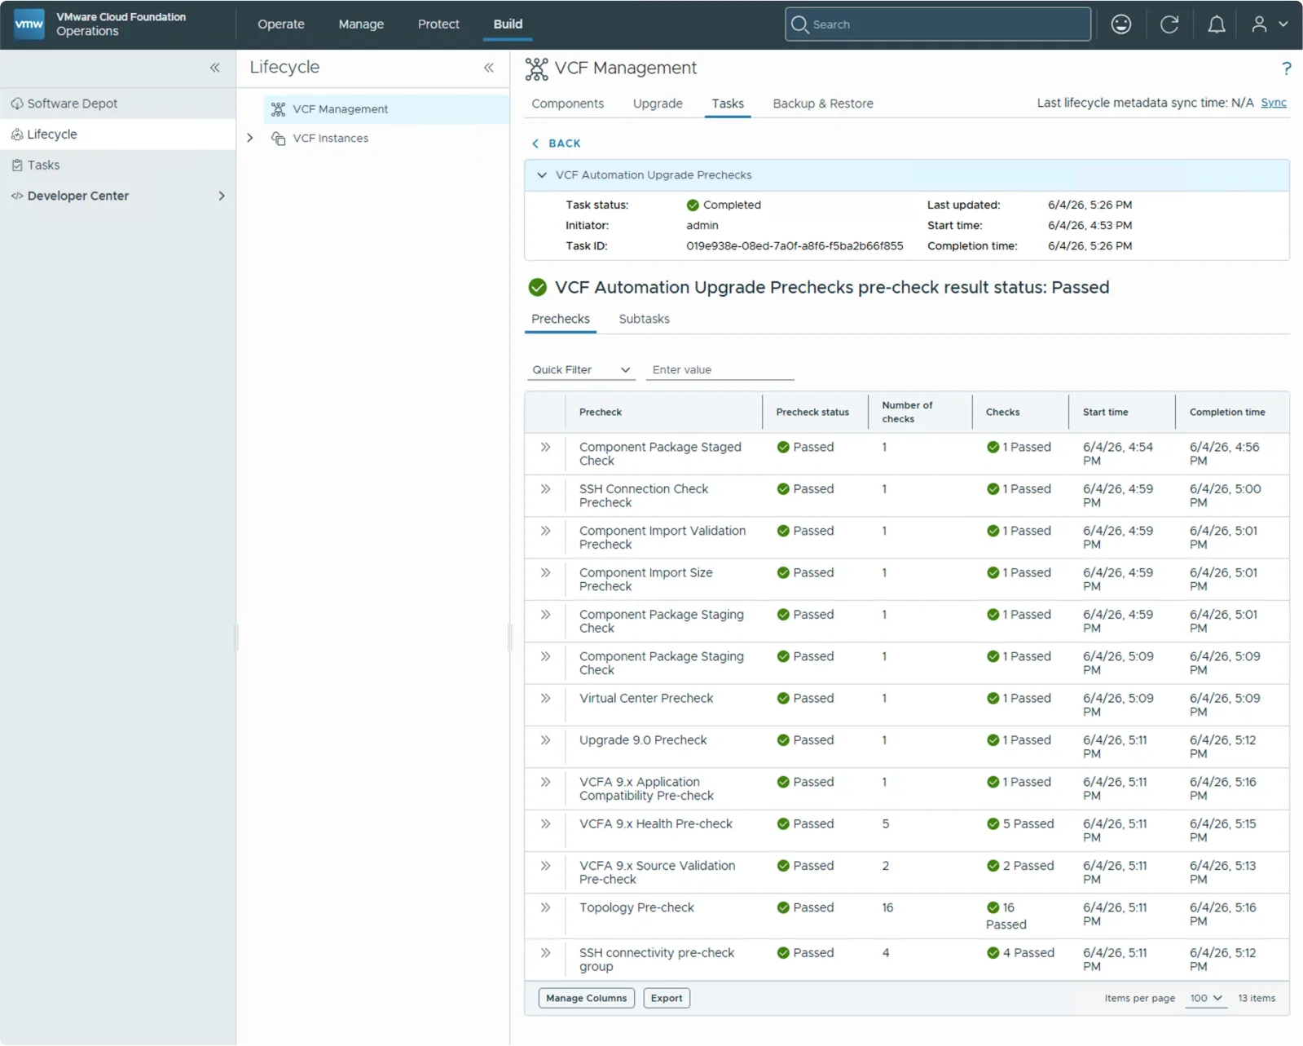Open the Operate menu
1303x1046 pixels.
pos(281,24)
